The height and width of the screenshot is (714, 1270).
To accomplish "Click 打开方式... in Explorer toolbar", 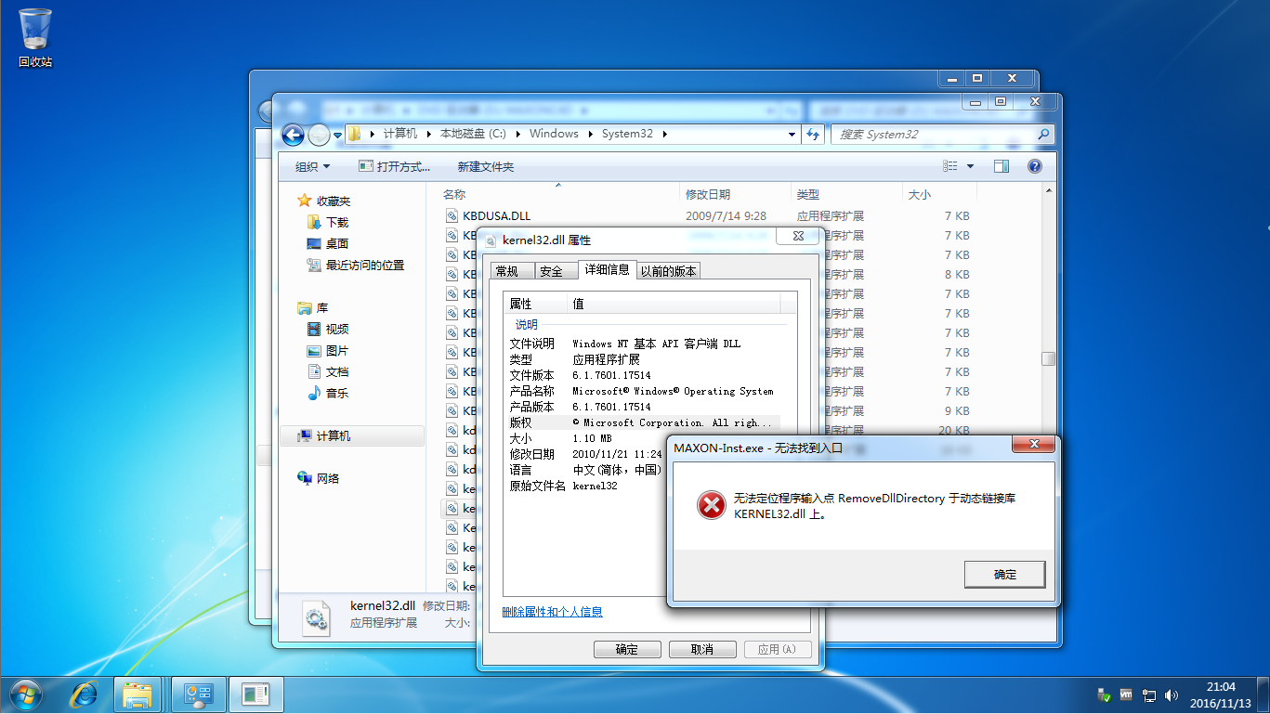I will pos(395,167).
